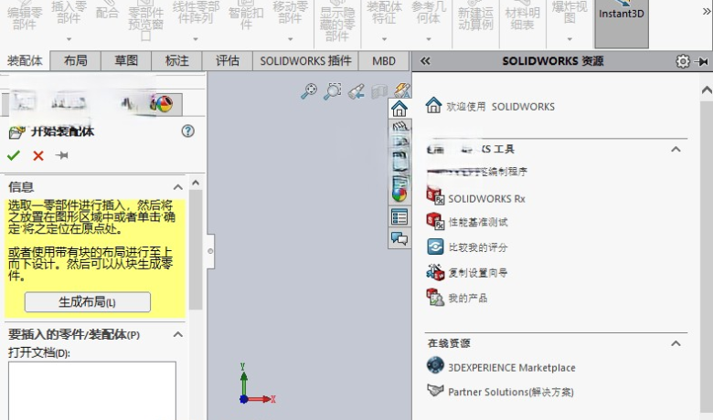Switch to the 标注 ribbon tab
Screen dimensions: 713x420
tap(176, 61)
